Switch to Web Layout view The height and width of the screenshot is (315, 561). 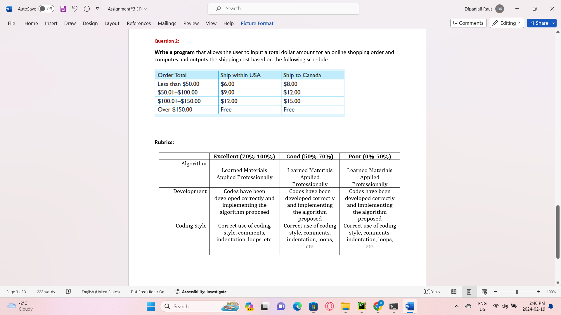pos(484,292)
